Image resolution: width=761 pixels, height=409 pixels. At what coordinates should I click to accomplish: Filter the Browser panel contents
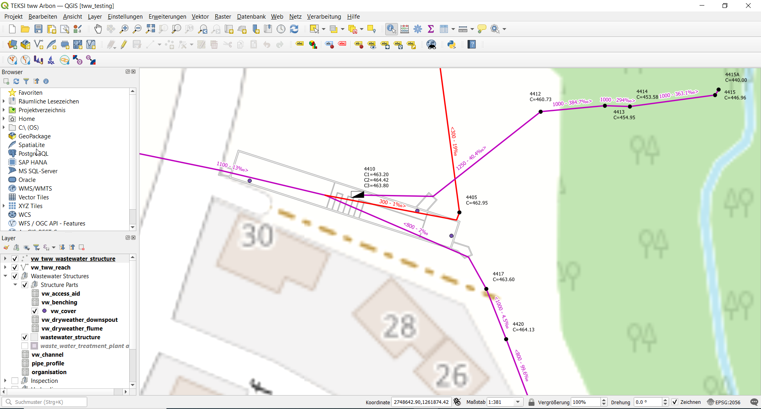pos(26,81)
